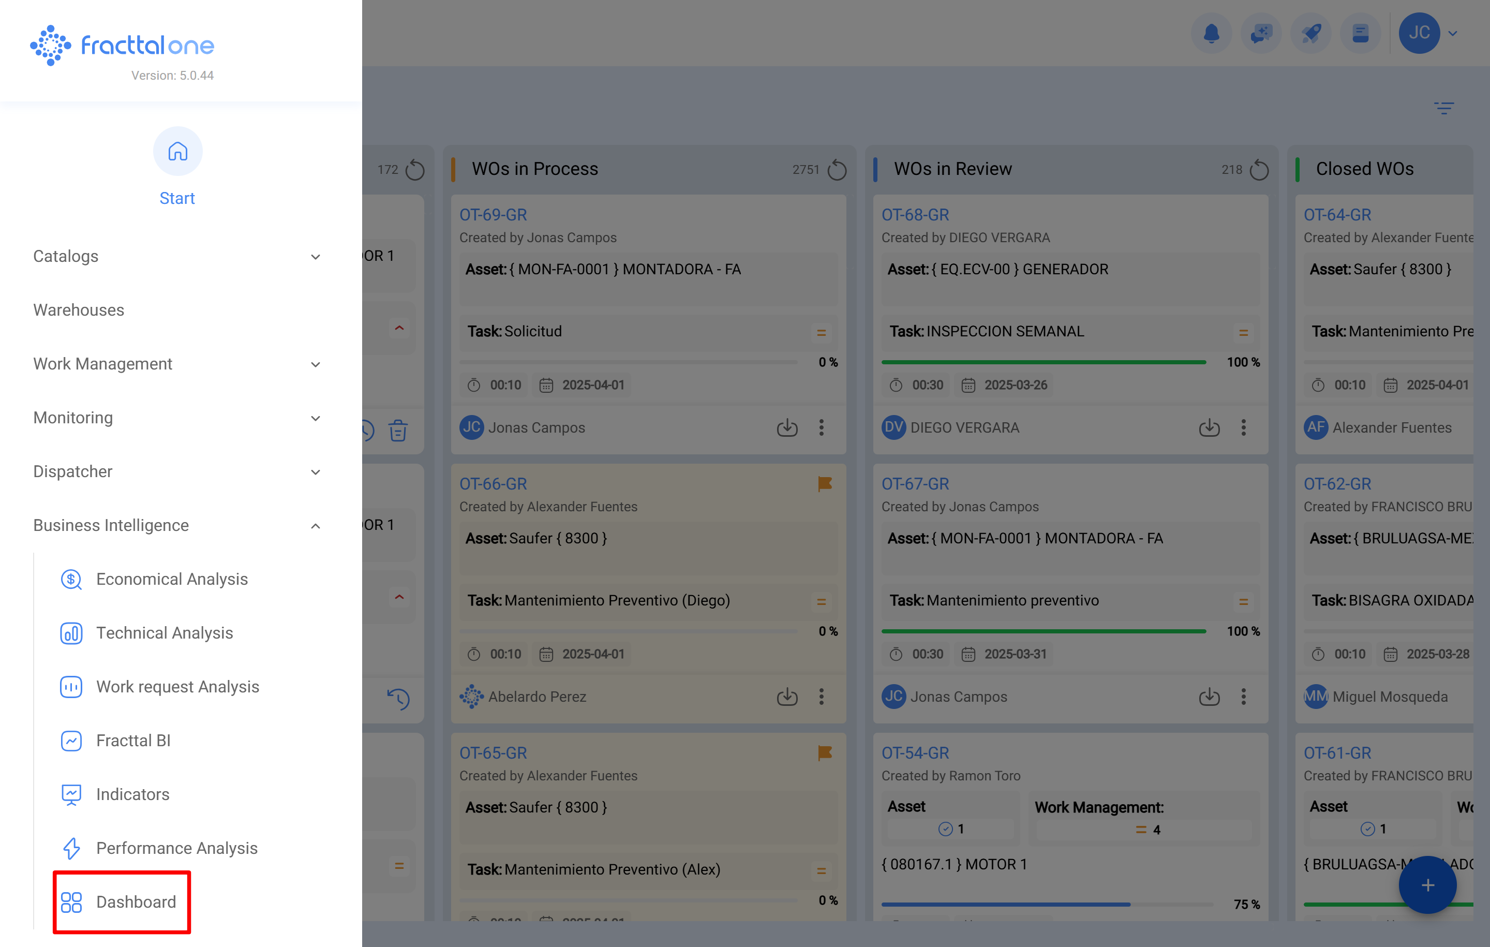Screen dimensions: 1490x947
Task: Click the Home icon above Start
Action: point(177,151)
